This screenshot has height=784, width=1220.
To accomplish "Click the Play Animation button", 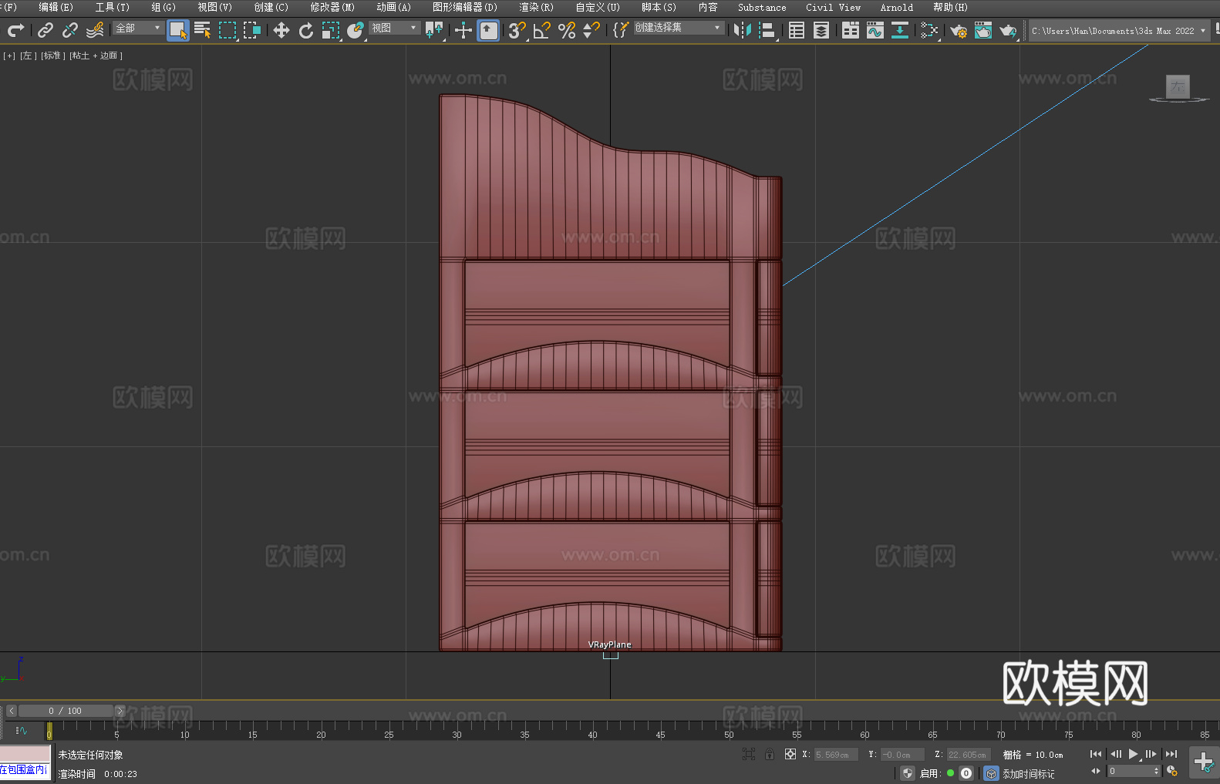I will click(x=1134, y=754).
